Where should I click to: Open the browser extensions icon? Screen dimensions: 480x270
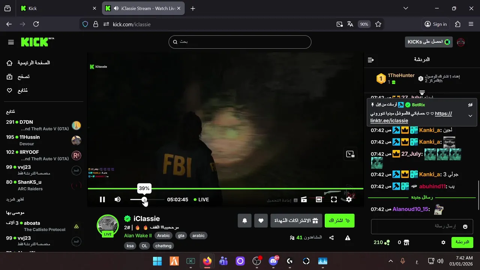tap(457, 24)
